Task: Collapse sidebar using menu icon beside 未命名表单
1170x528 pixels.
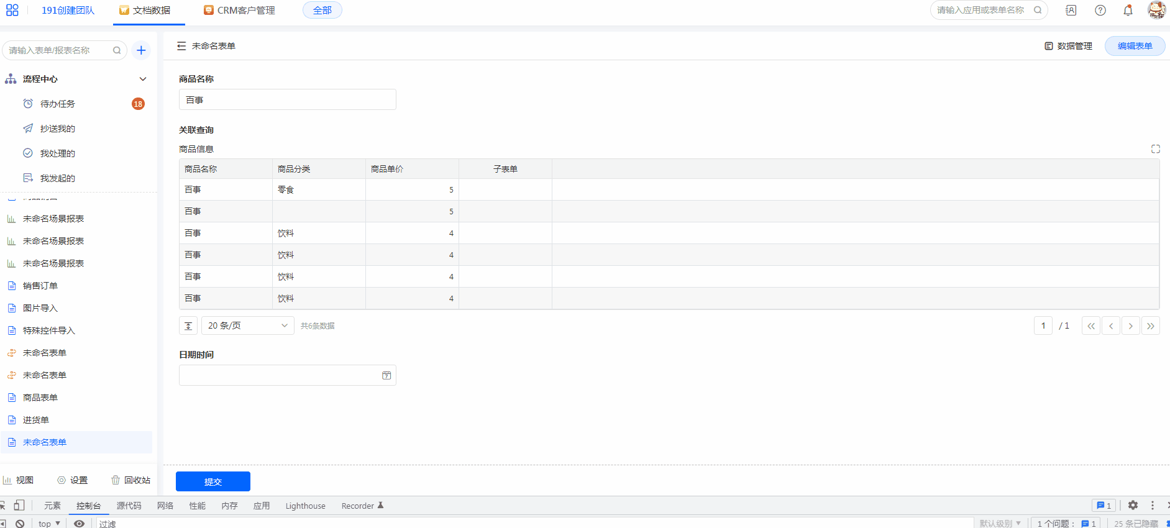Action: pyautogui.click(x=181, y=46)
